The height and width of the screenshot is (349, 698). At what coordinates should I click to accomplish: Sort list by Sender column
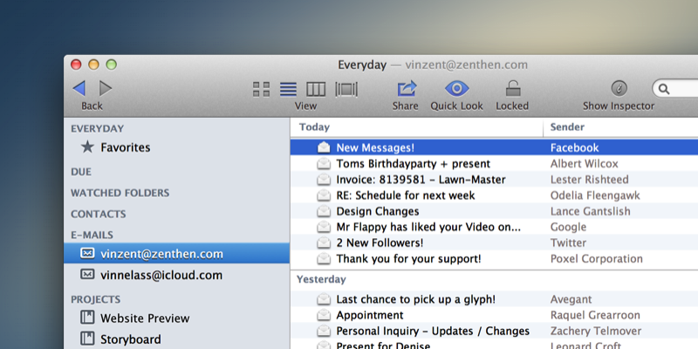pyautogui.click(x=567, y=127)
